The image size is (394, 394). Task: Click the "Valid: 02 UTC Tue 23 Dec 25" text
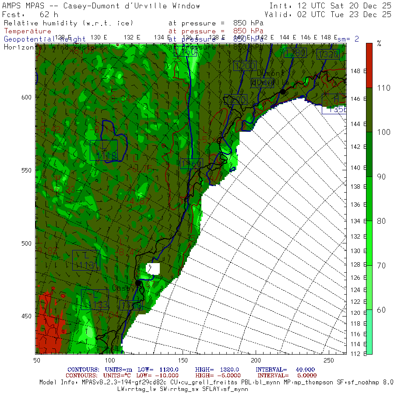click(x=328, y=14)
